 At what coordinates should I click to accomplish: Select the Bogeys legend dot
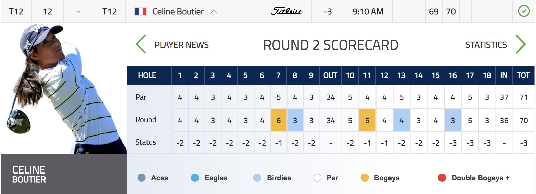pos(365,178)
